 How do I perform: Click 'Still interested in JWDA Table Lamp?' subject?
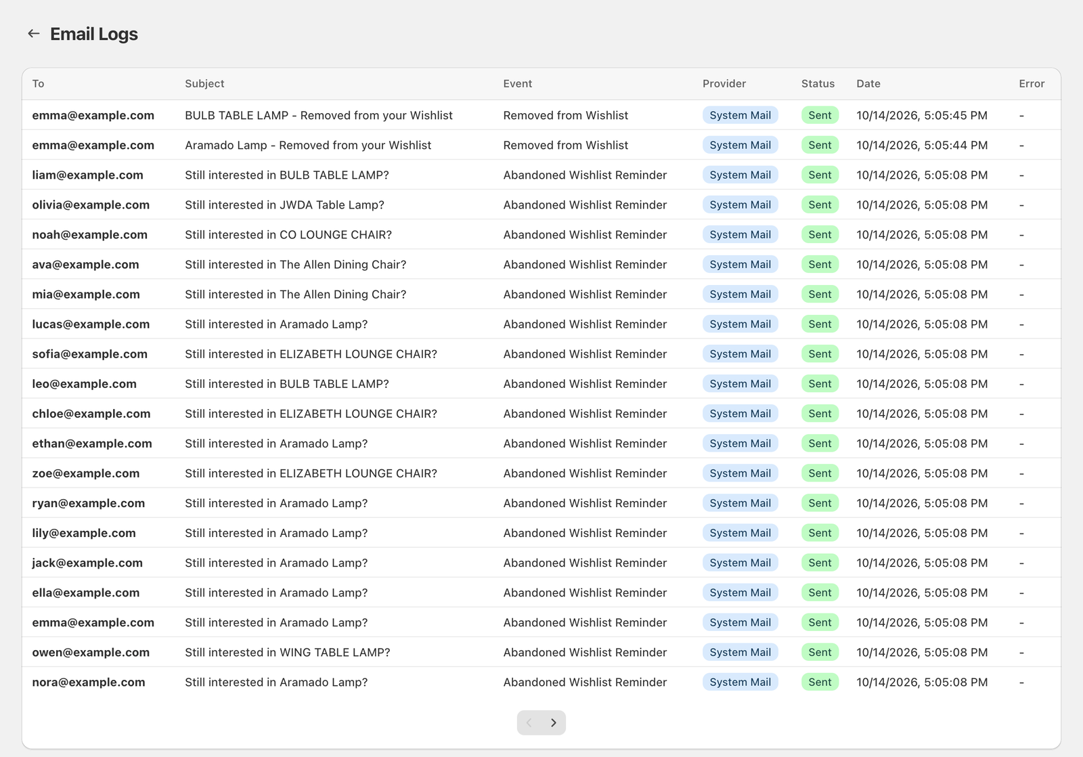[284, 204]
